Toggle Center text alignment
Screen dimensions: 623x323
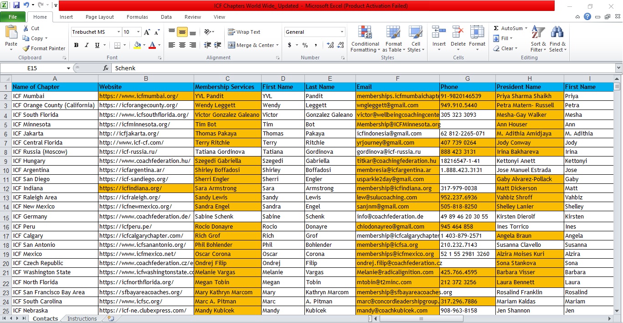coord(182,45)
